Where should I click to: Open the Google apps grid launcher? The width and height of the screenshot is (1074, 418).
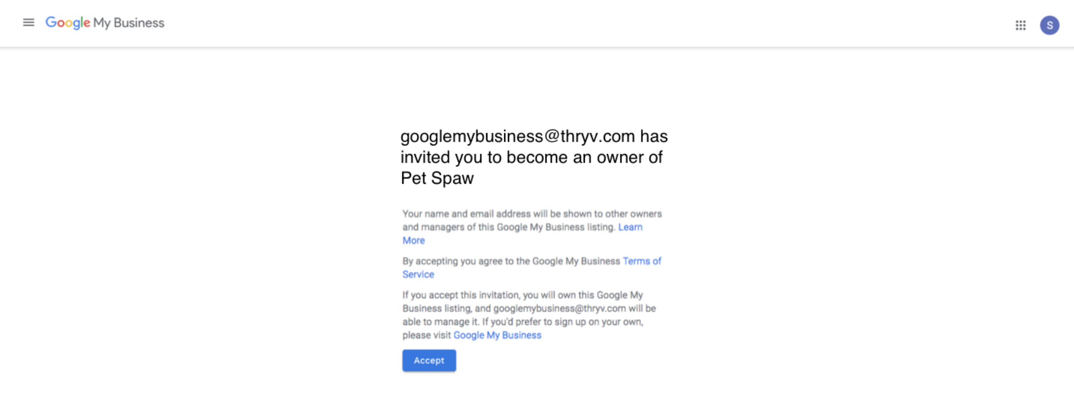tap(1020, 25)
